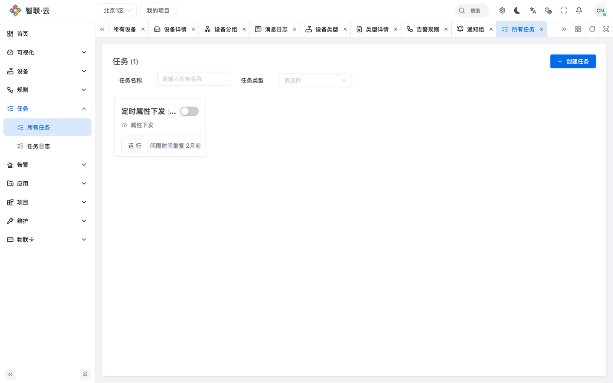Expand the 应用 sidebar menu

(47, 183)
